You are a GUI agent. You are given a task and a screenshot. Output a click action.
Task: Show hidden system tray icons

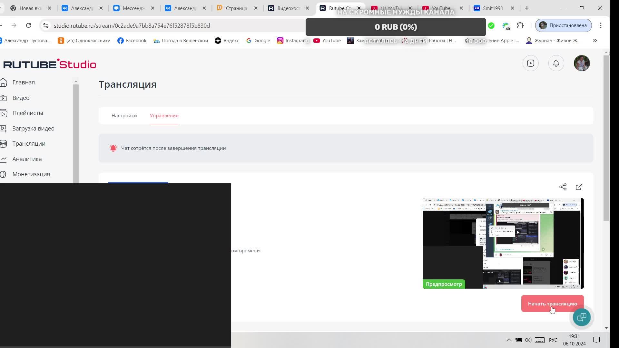509,340
